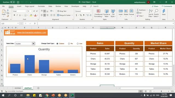Click the Accessibility: Investigate status item
This screenshot has width=175, height=98.
point(14,91)
